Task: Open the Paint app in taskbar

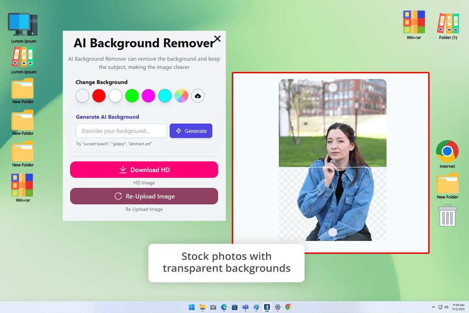Action: tap(256, 307)
